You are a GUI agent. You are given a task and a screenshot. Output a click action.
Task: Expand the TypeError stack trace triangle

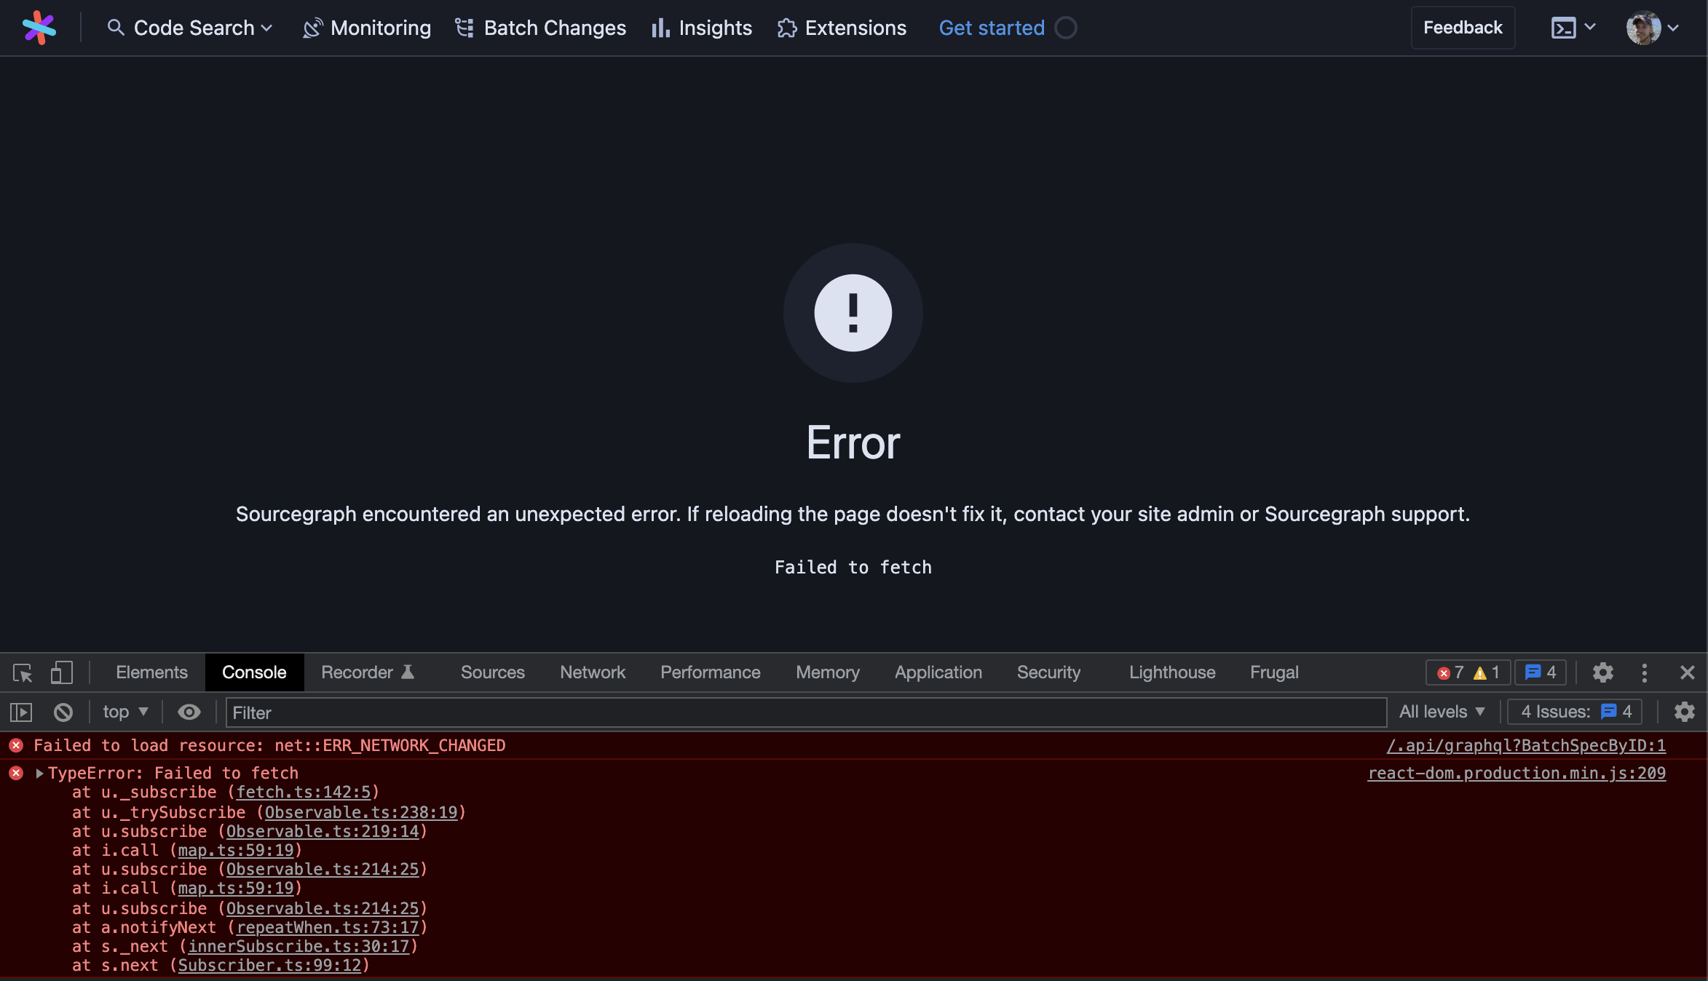[x=40, y=773]
